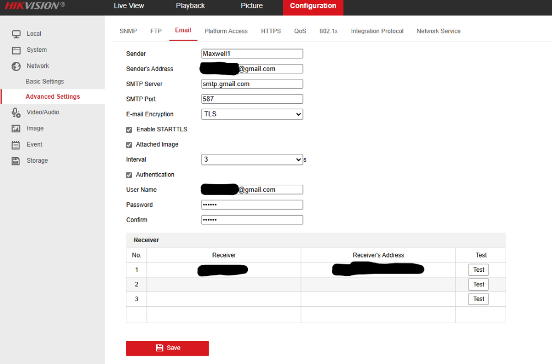Screen dimensions: 552x364
Task: Switch to the QoS tab
Action: (x=300, y=31)
